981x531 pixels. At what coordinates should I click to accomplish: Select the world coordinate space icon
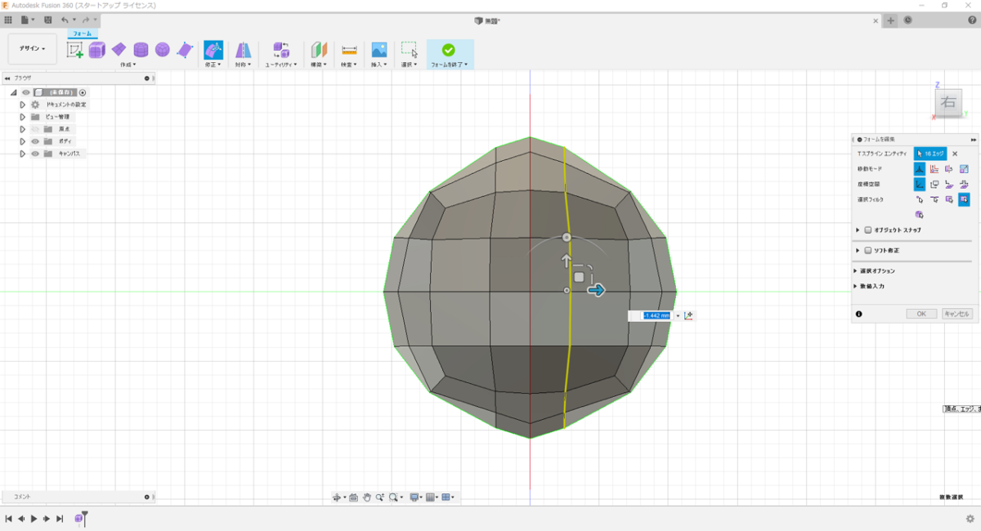[919, 185]
